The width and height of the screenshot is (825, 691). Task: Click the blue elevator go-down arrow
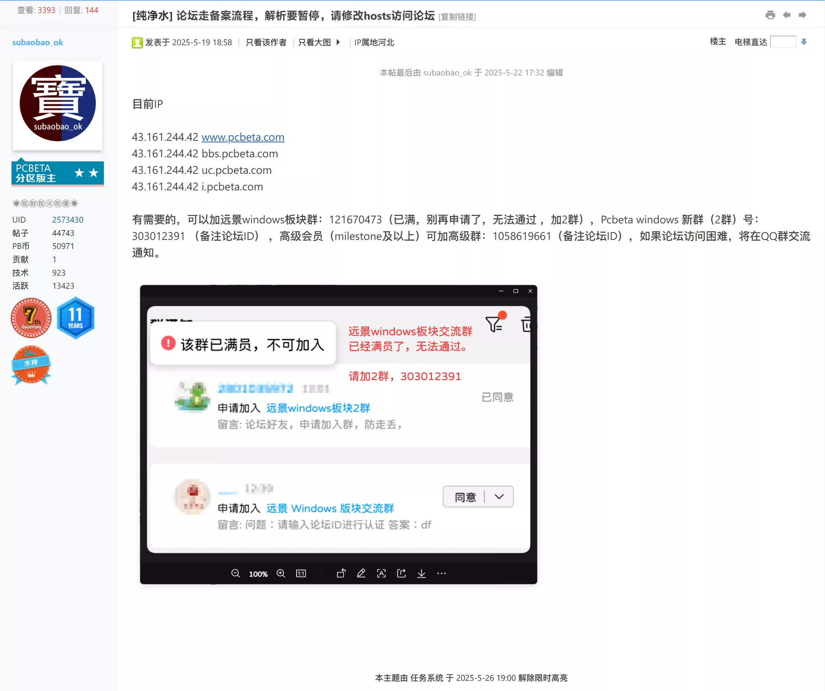(x=804, y=42)
